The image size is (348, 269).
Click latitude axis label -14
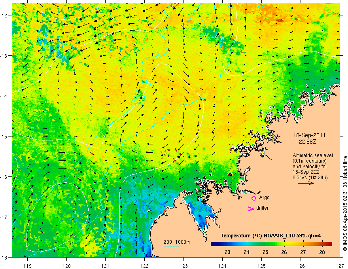4,96
